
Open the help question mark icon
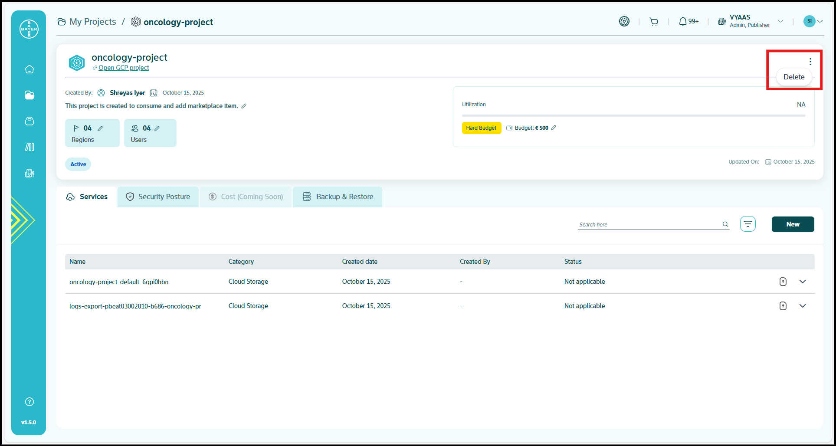click(30, 402)
